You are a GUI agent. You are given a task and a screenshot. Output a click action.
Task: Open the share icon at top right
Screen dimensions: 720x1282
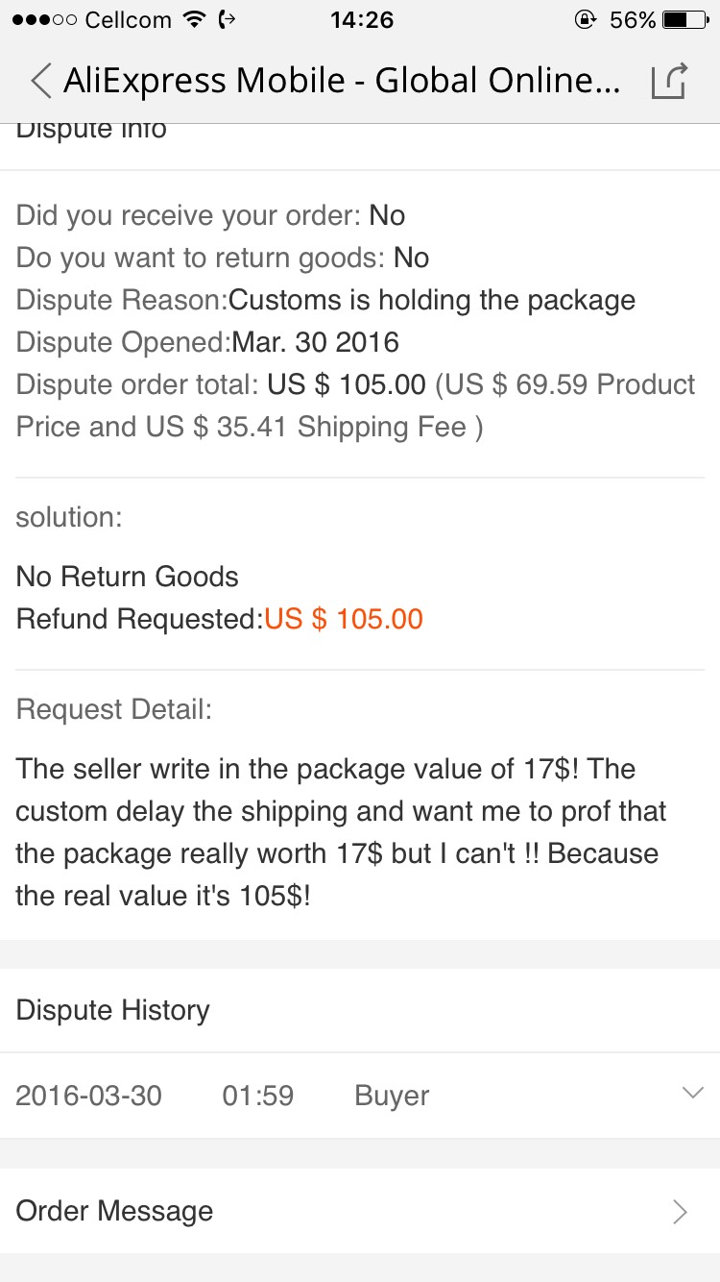click(x=669, y=81)
